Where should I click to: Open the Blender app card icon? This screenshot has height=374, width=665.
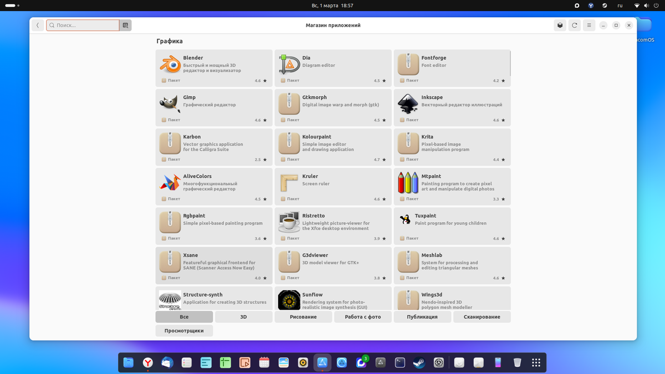point(170,65)
